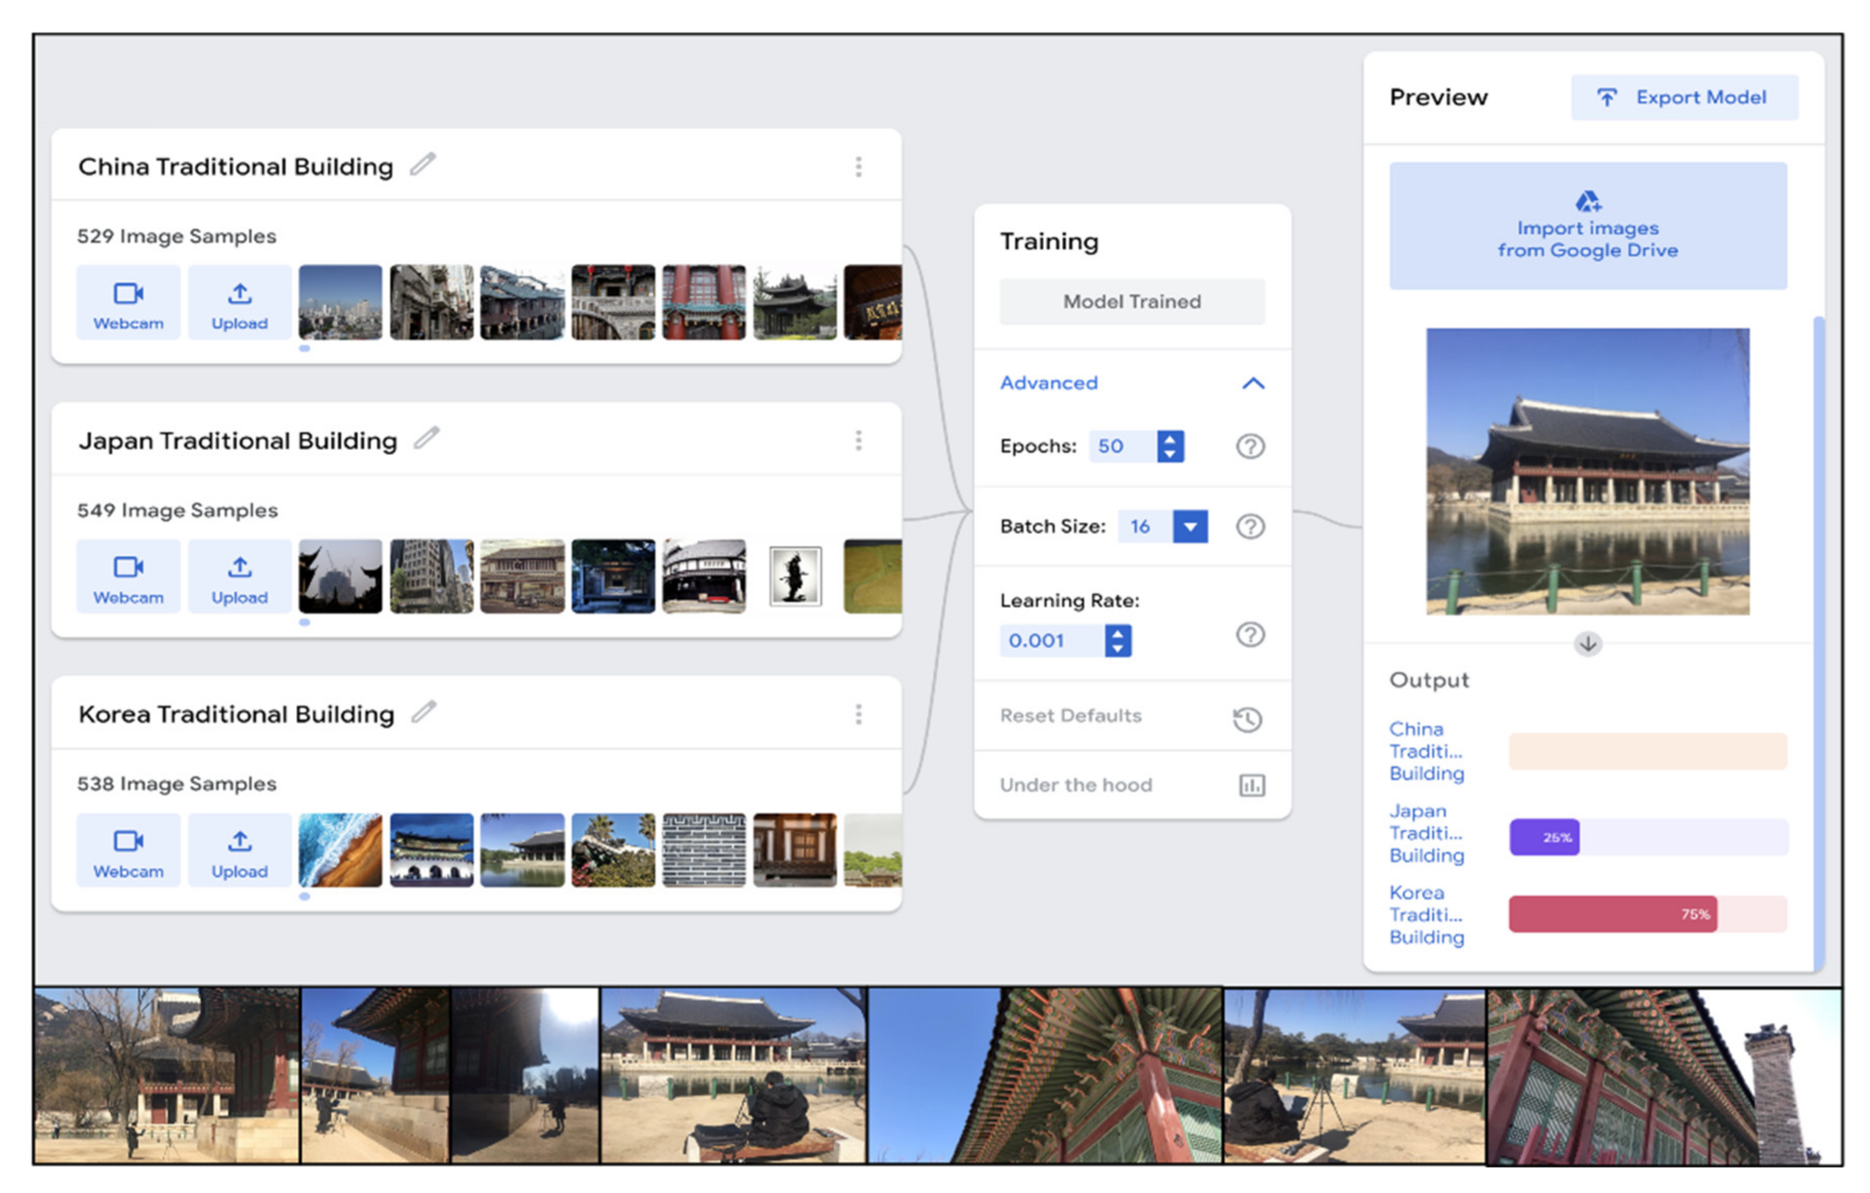Click the Epochs help question mark

click(1250, 447)
